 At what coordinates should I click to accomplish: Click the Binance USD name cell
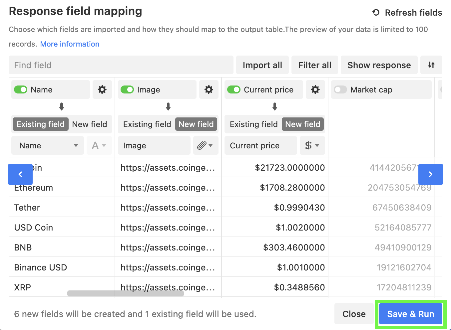62,267
